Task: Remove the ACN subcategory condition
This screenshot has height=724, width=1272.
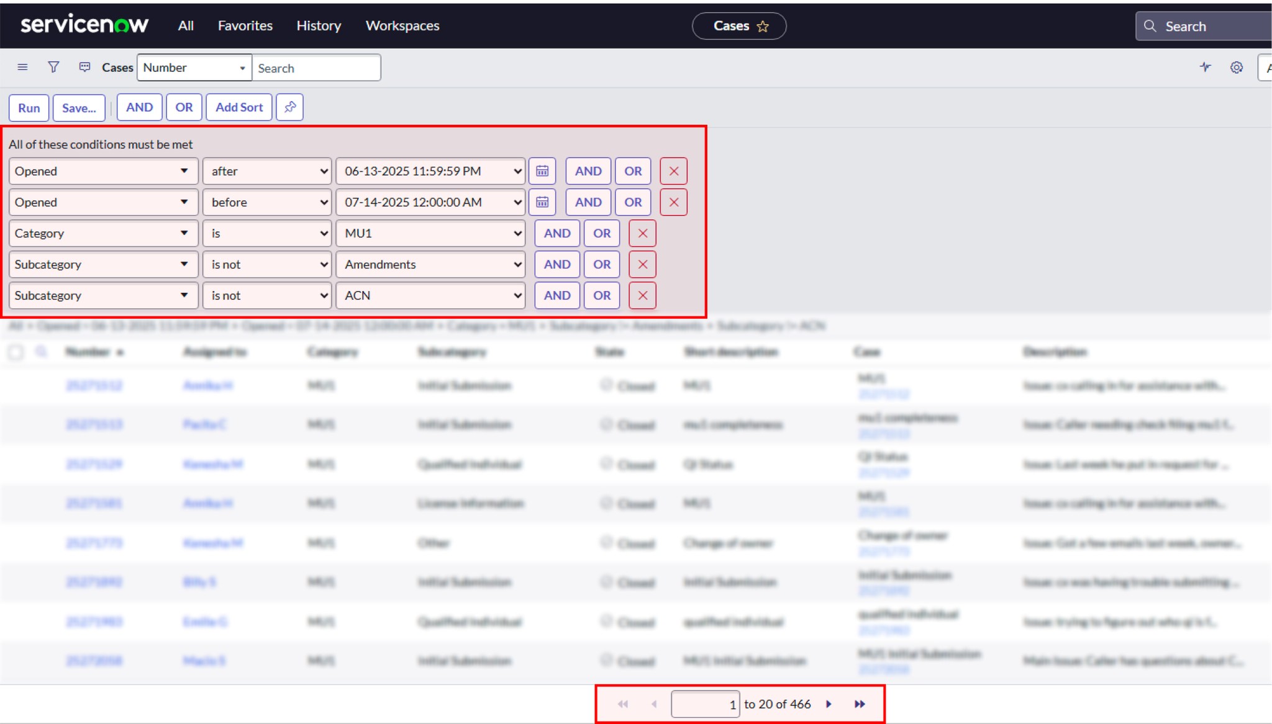Action: (642, 296)
